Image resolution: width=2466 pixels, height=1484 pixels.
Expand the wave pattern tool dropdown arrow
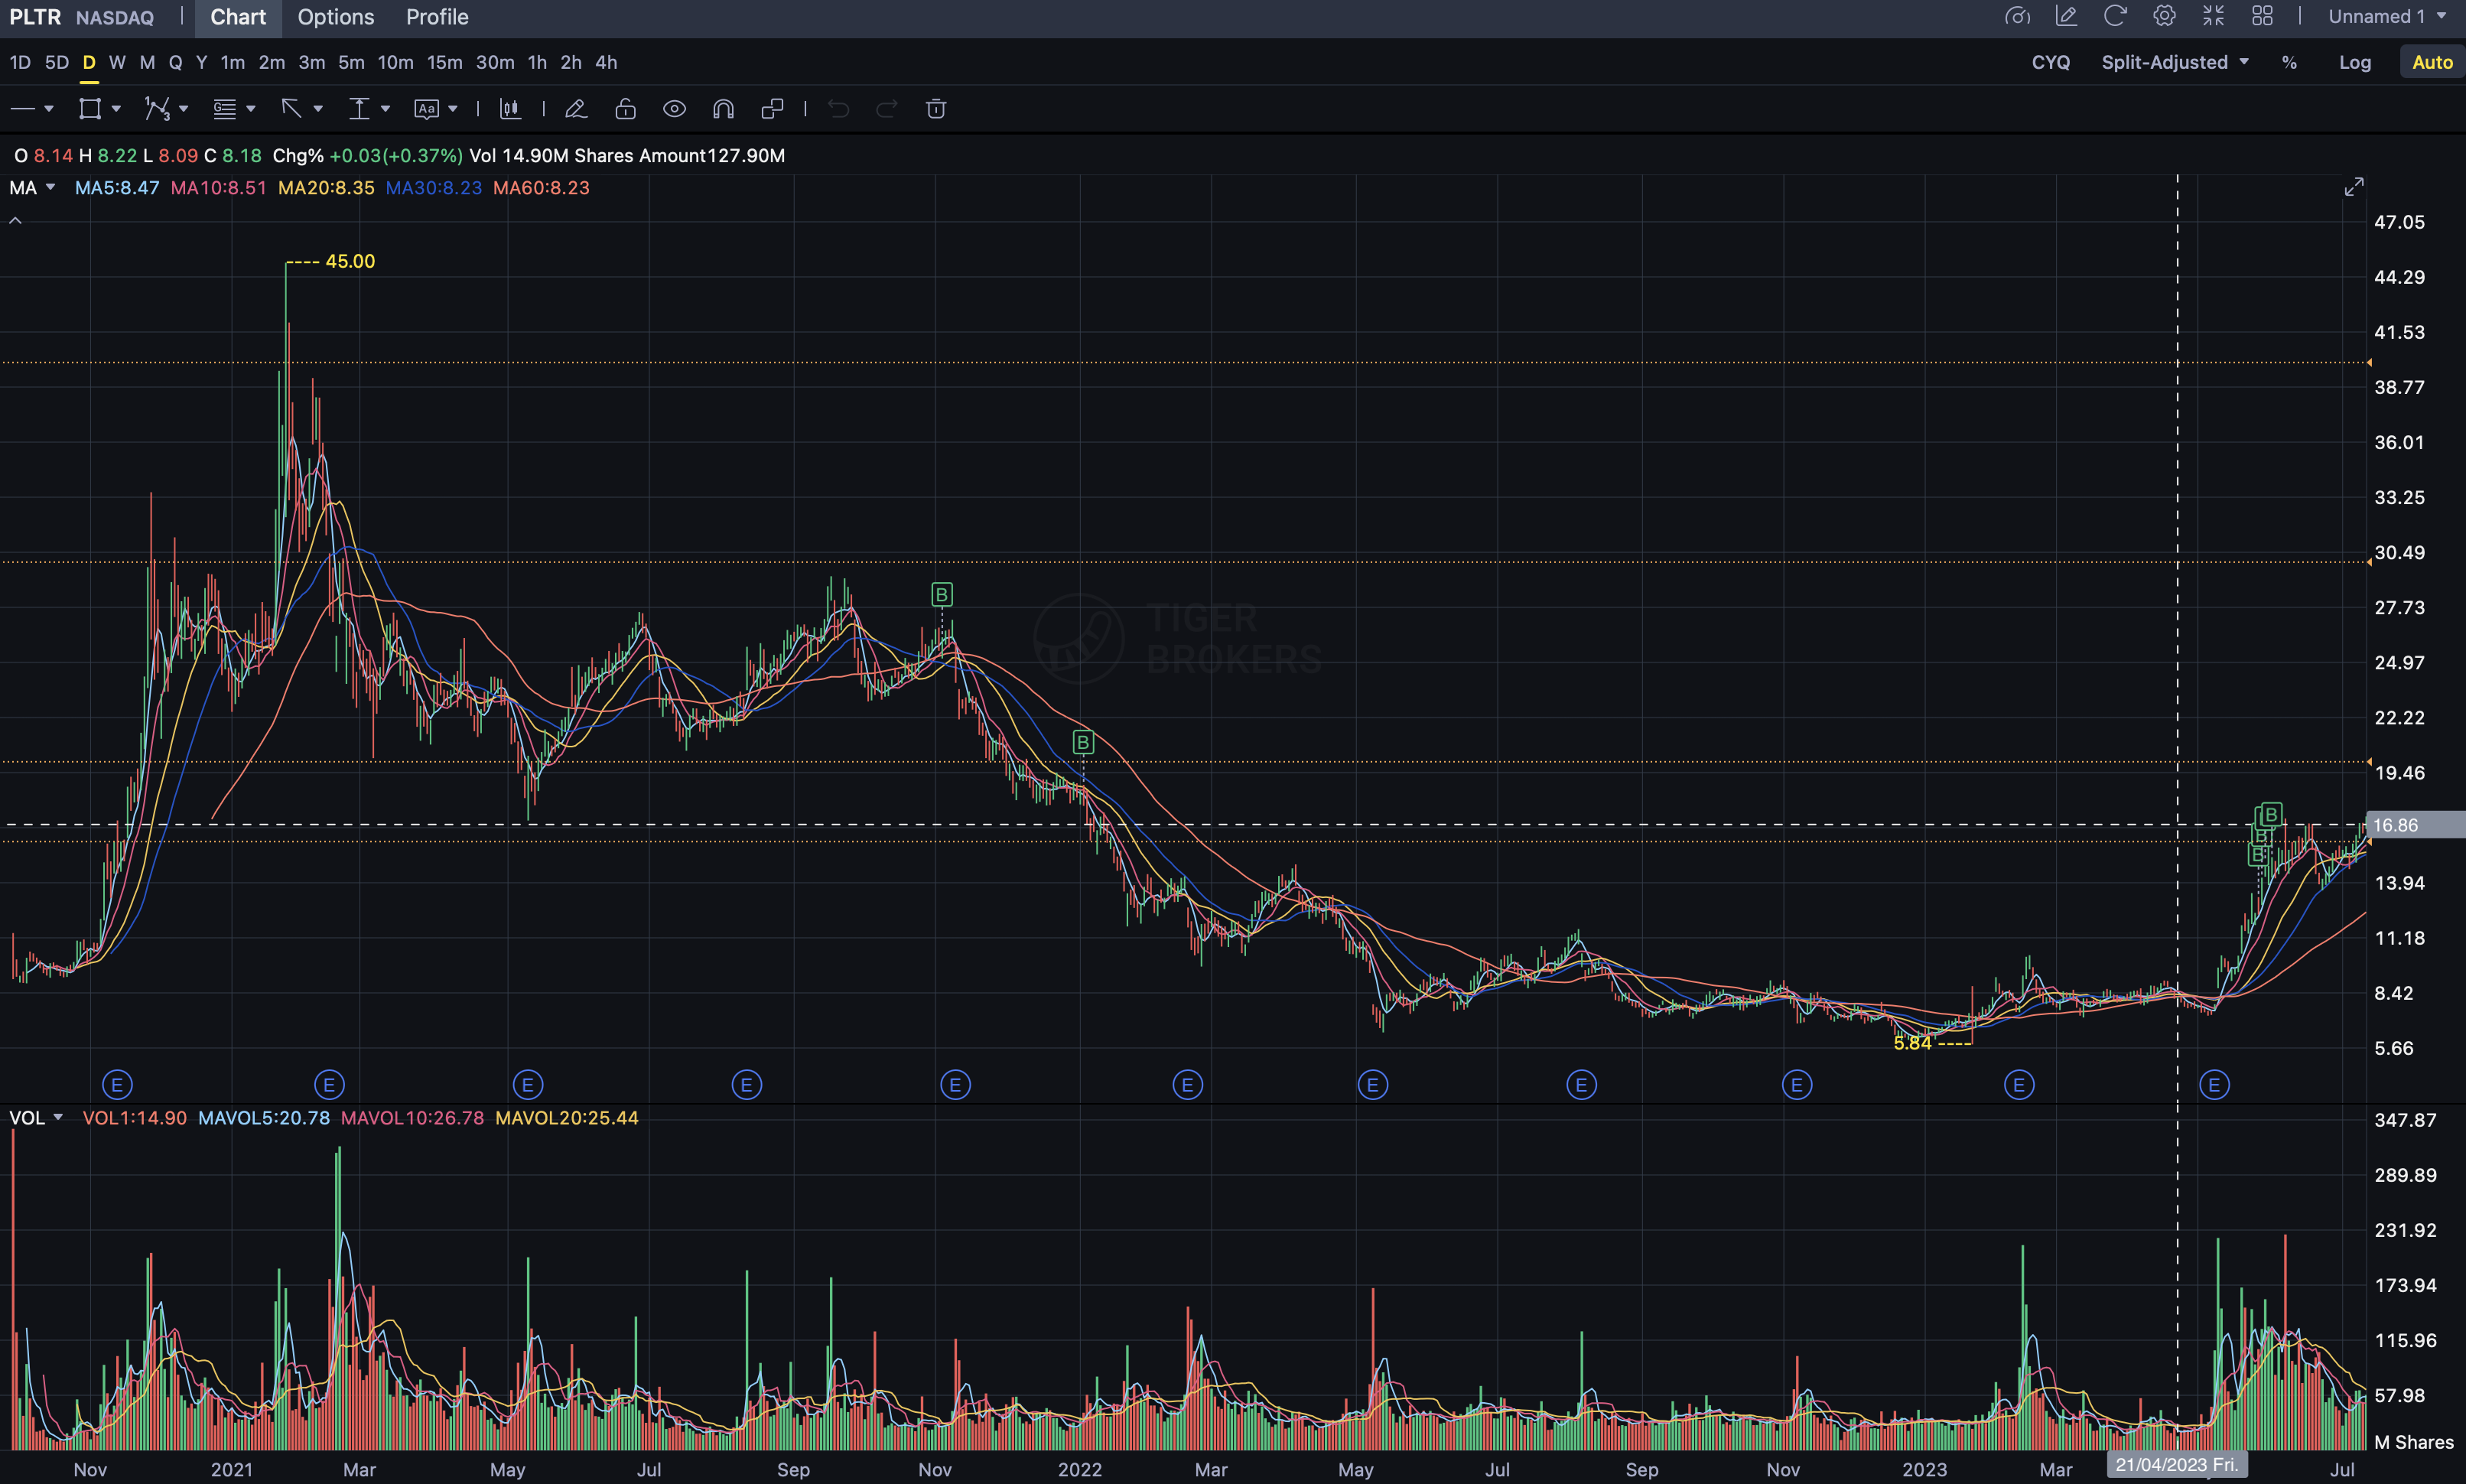point(183,109)
